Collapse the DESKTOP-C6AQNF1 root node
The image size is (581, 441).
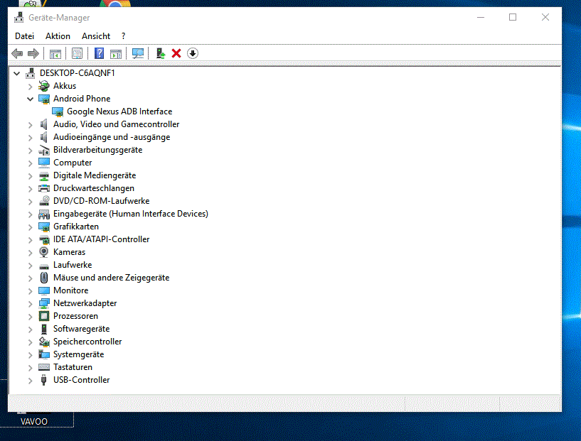[16, 73]
